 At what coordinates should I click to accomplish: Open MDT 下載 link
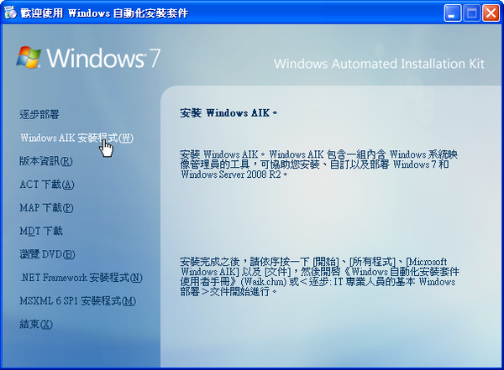point(41,231)
